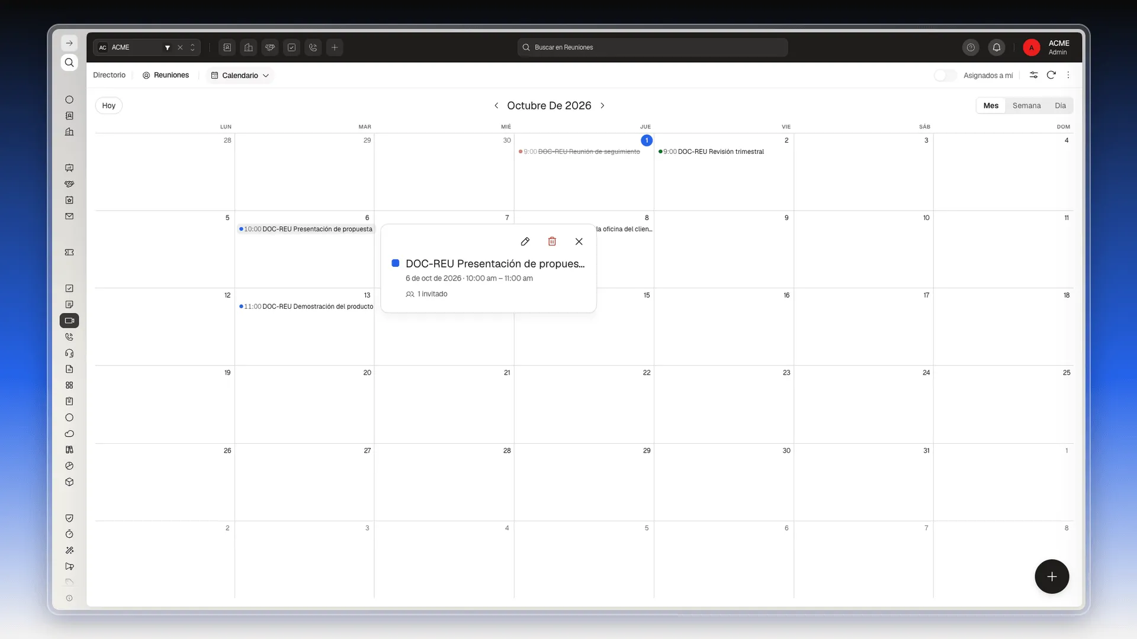Switch to the Día view tab

click(x=1060, y=105)
